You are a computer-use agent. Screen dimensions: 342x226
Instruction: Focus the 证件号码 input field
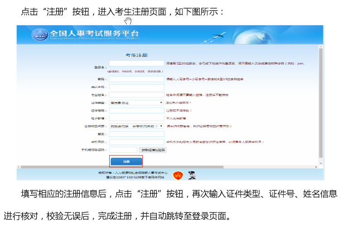coord(136,110)
